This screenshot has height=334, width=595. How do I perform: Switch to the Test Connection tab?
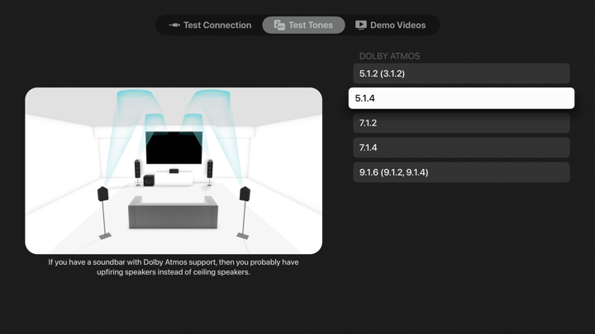pyautogui.click(x=210, y=25)
